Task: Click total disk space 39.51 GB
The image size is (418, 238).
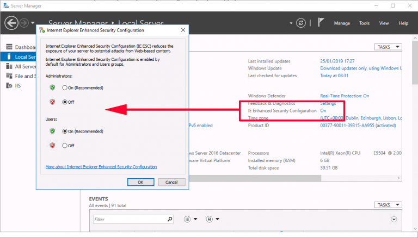Action: [x=329, y=168]
